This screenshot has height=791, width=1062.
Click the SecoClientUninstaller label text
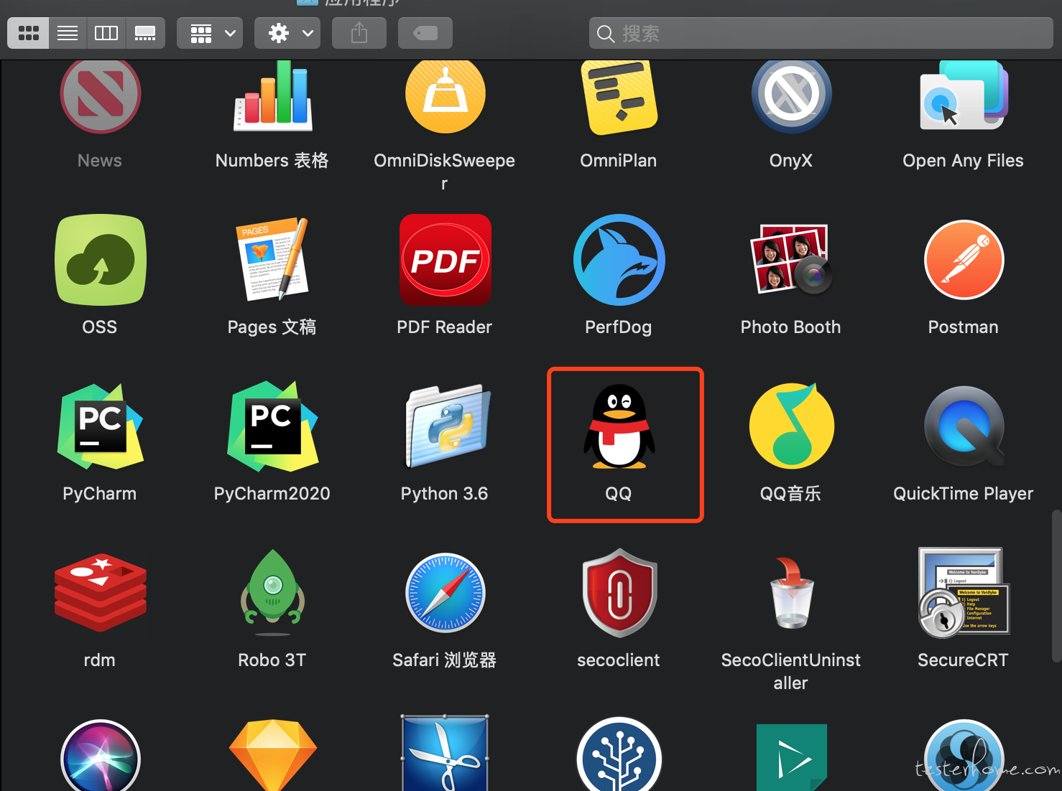[790, 671]
